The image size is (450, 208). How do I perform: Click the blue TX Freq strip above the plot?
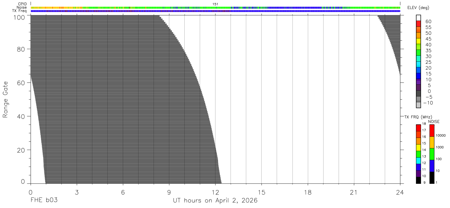click(215, 11)
